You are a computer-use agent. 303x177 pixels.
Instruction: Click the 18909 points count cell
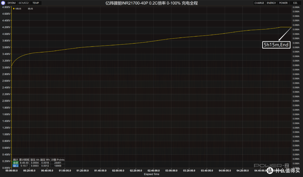58,166
